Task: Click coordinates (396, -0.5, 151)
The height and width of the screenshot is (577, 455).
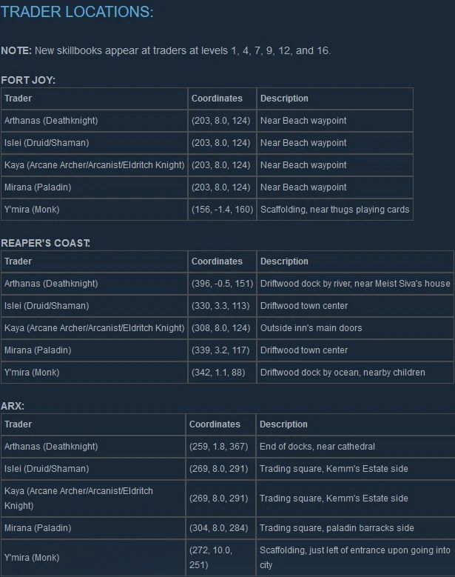Action: tap(222, 284)
